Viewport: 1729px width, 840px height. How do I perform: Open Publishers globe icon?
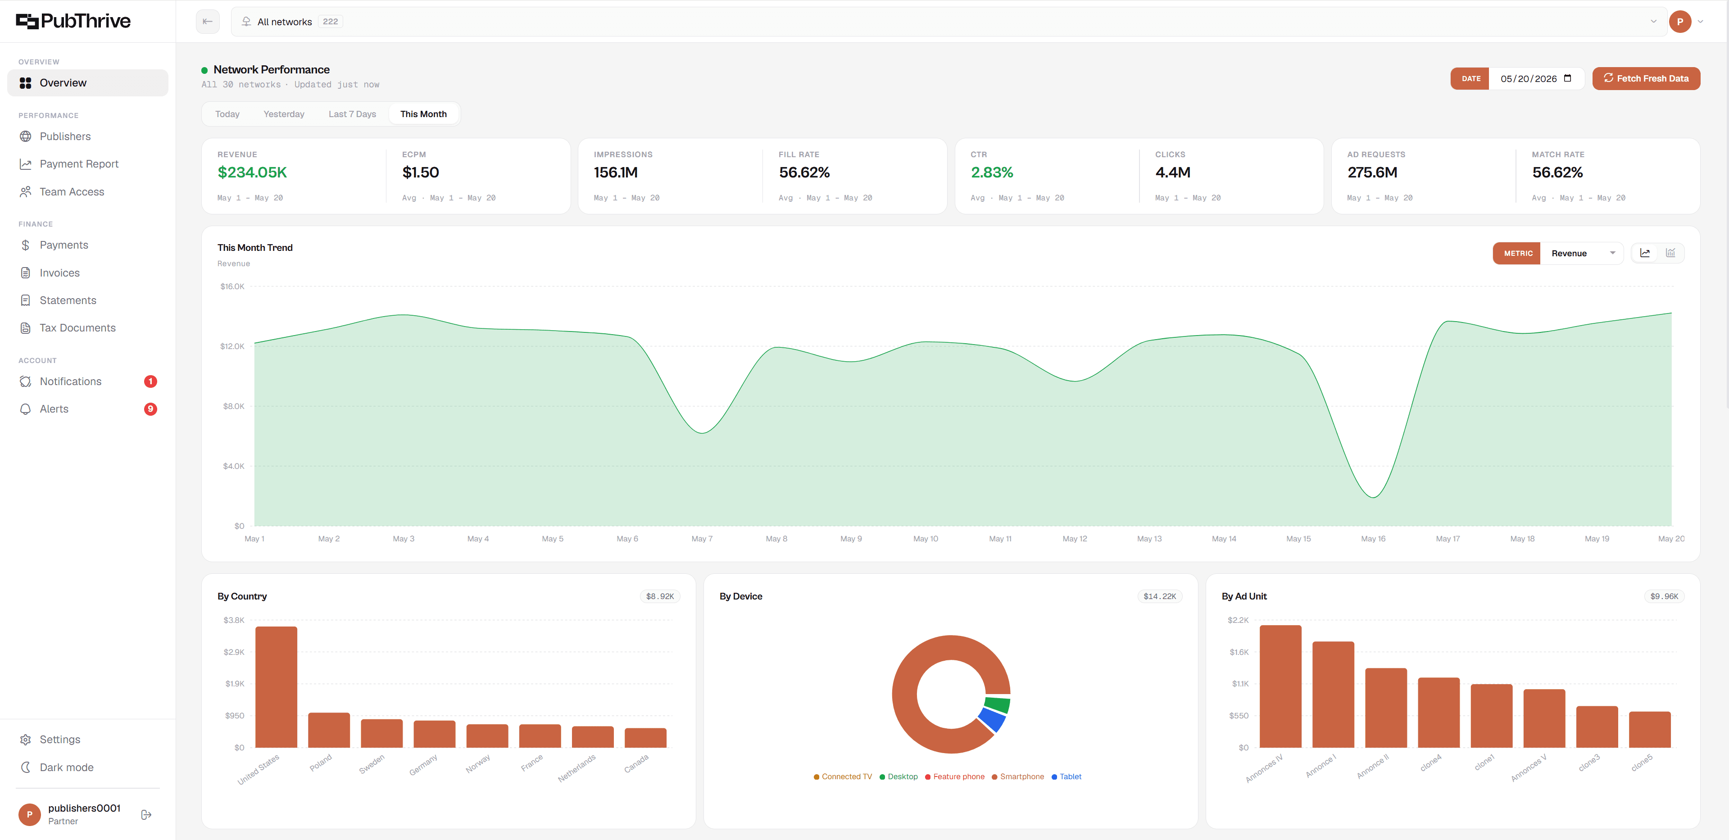point(26,136)
